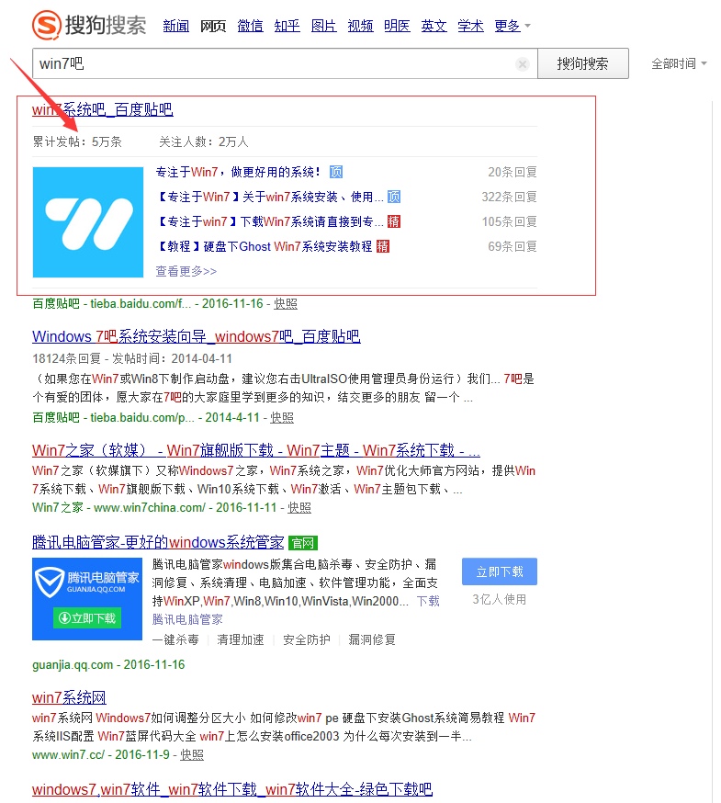Open 腾讯电脑管家-更好的windows系统管家 title

point(158,542)
